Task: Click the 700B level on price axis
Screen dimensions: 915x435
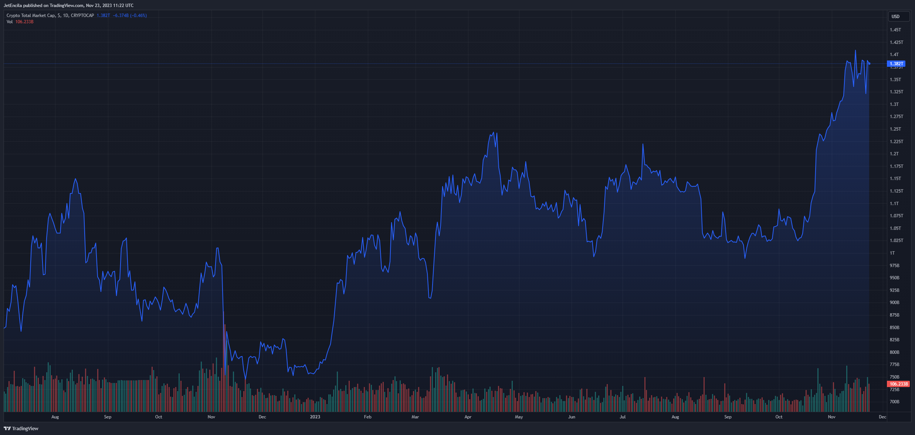Action: pyautogui.click(x=894, y=402)
